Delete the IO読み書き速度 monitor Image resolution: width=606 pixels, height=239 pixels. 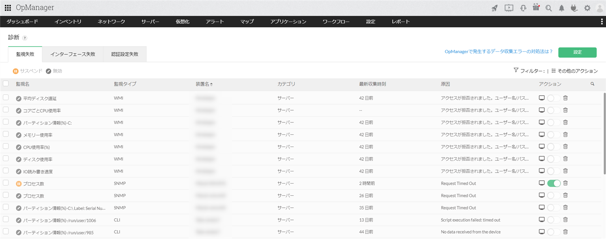coord(565,171)
